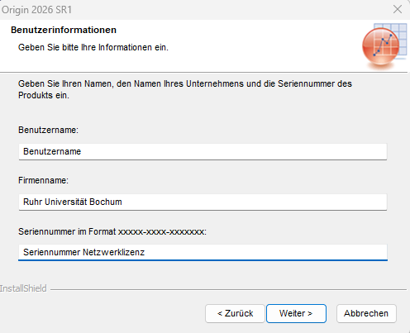Click the Origin graph logo icon

384,45
